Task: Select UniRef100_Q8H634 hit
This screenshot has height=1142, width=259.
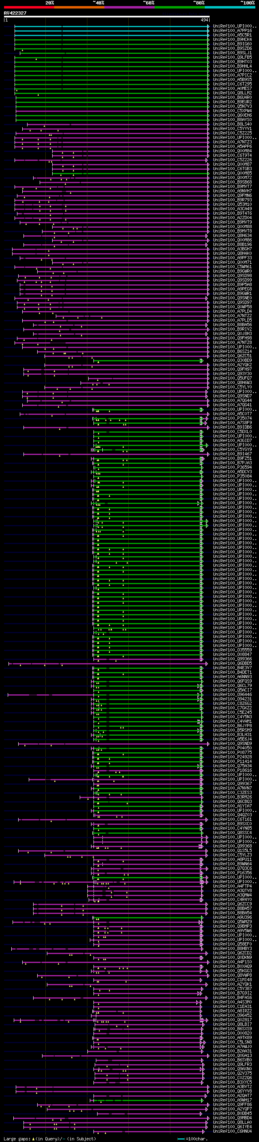Action: (x=232, y=235)
